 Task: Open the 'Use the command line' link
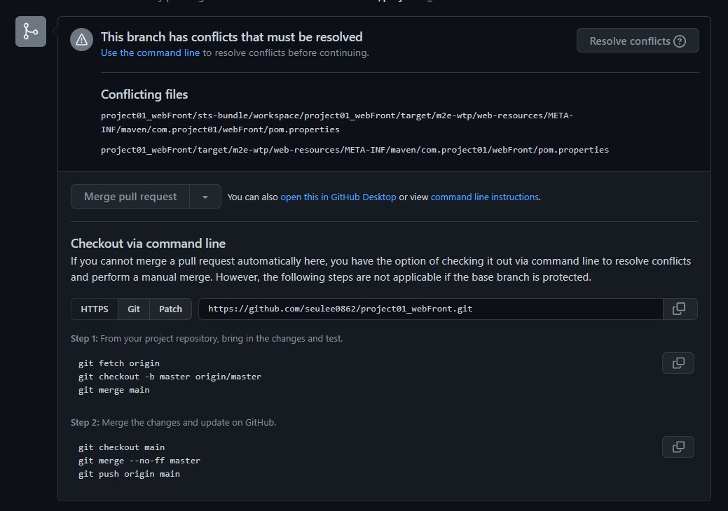pyautogui.click(x=151, y=53)
